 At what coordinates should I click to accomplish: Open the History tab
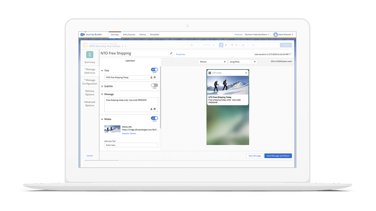pos(143,34)
